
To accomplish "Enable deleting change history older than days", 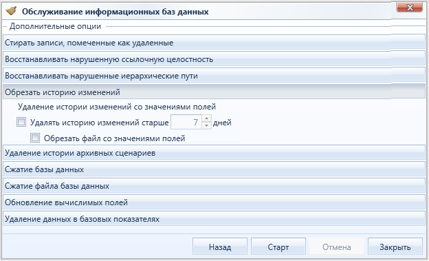I will 21,122.
